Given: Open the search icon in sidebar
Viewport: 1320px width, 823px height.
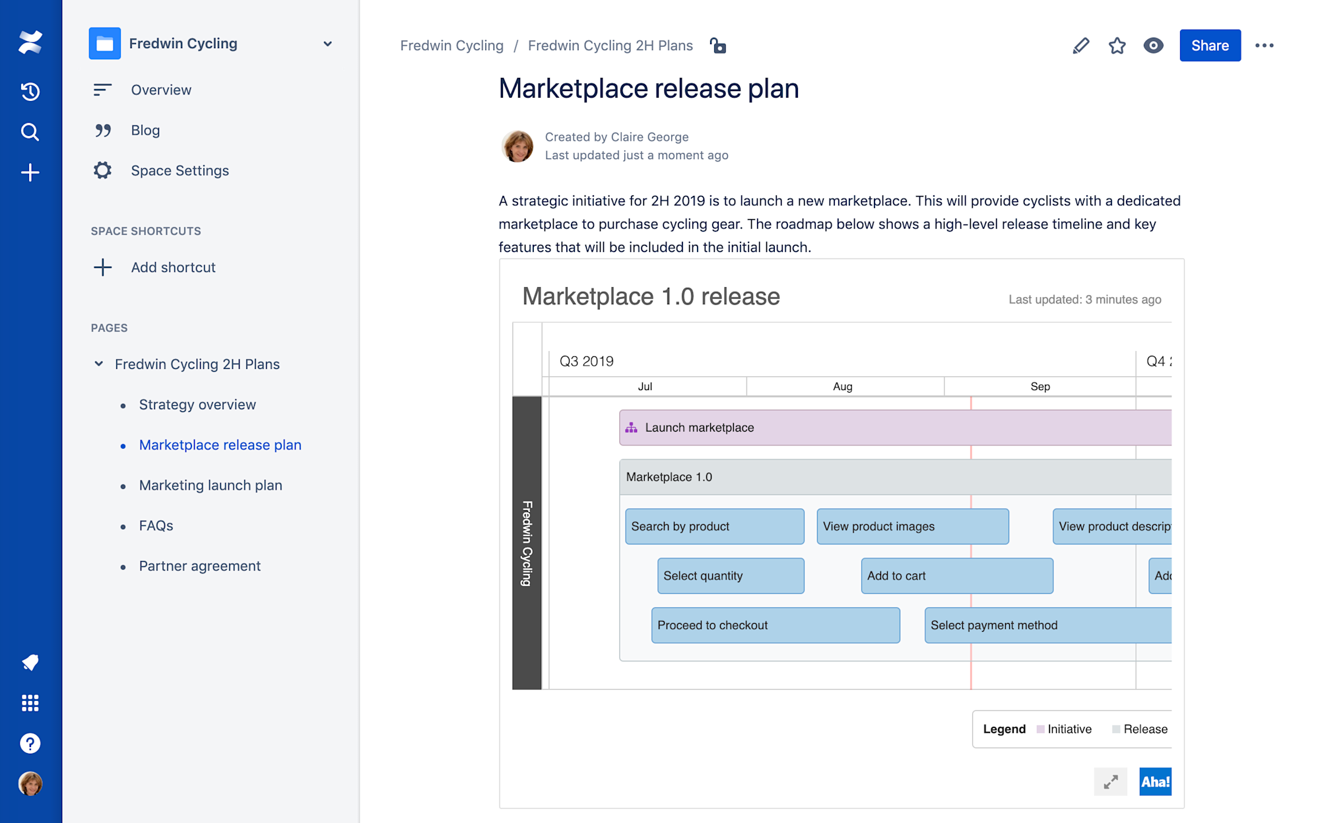Looking at the screenshot, I should (x=30, y=132).
